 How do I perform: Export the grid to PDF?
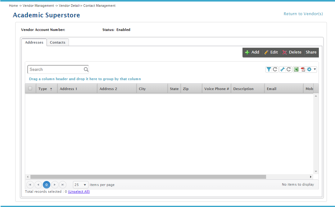(303, 69)
